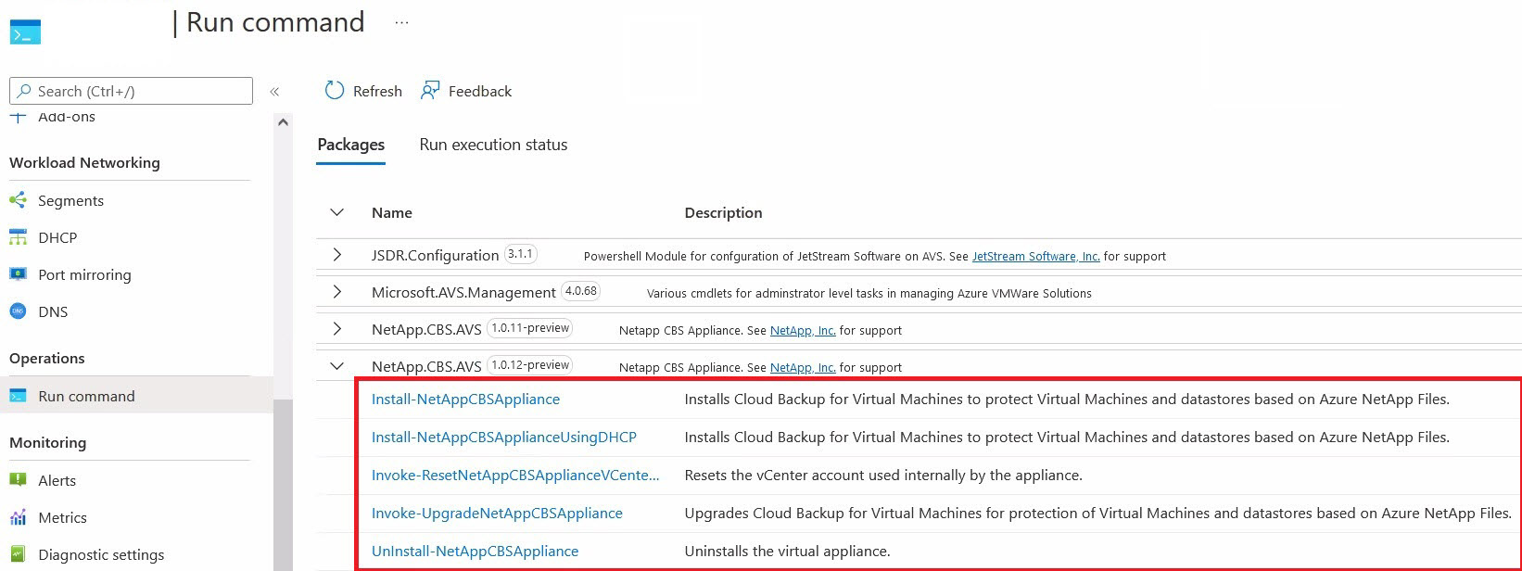
Task: Open the ellipsis more options menu
Action: [x=401, y=22]
